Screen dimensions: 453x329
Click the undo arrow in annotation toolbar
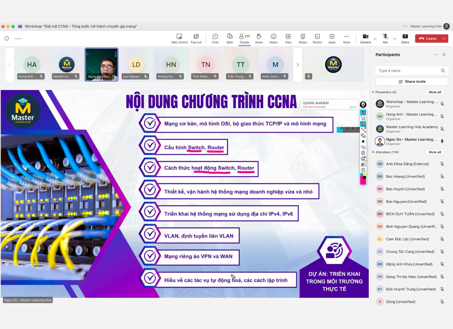point(363,147)
